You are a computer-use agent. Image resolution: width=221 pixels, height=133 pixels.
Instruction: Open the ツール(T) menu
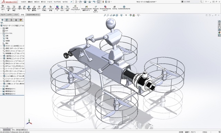tap(49, 2)
